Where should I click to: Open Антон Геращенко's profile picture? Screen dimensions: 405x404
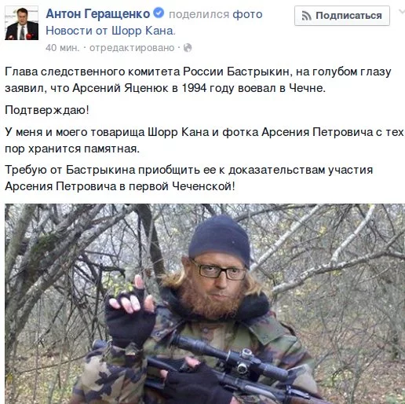pos(22,23)
